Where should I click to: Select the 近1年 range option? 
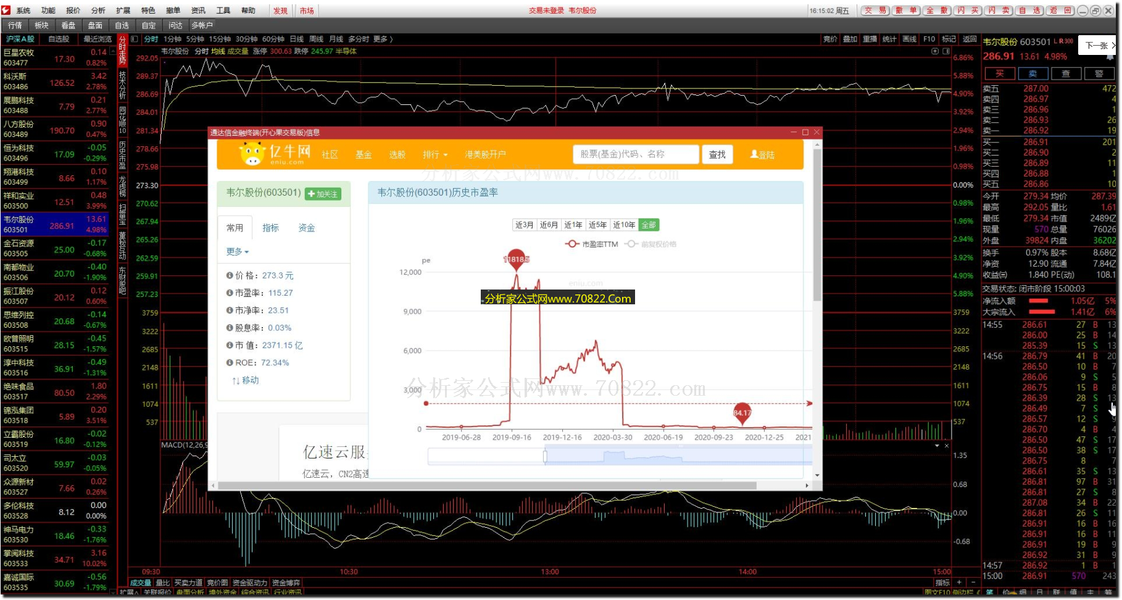[x=573, y=225]
